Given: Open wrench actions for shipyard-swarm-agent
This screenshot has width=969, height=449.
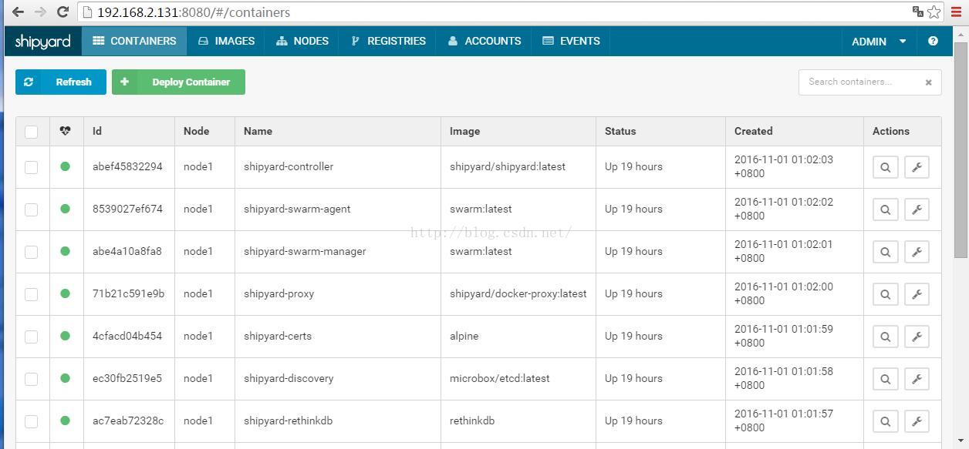Looking at the screenshot, I should (x=917, y=209).
